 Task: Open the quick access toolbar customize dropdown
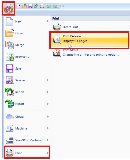(x=63, y=6)
